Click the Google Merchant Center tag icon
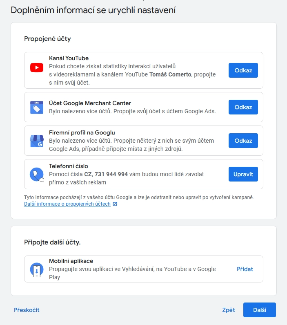 click(37, 108)
